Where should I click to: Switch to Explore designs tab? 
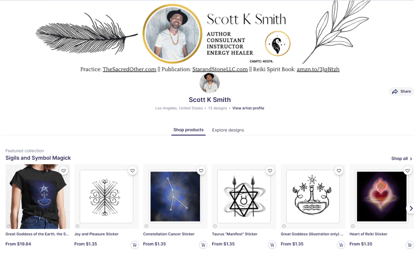[228, 130]
